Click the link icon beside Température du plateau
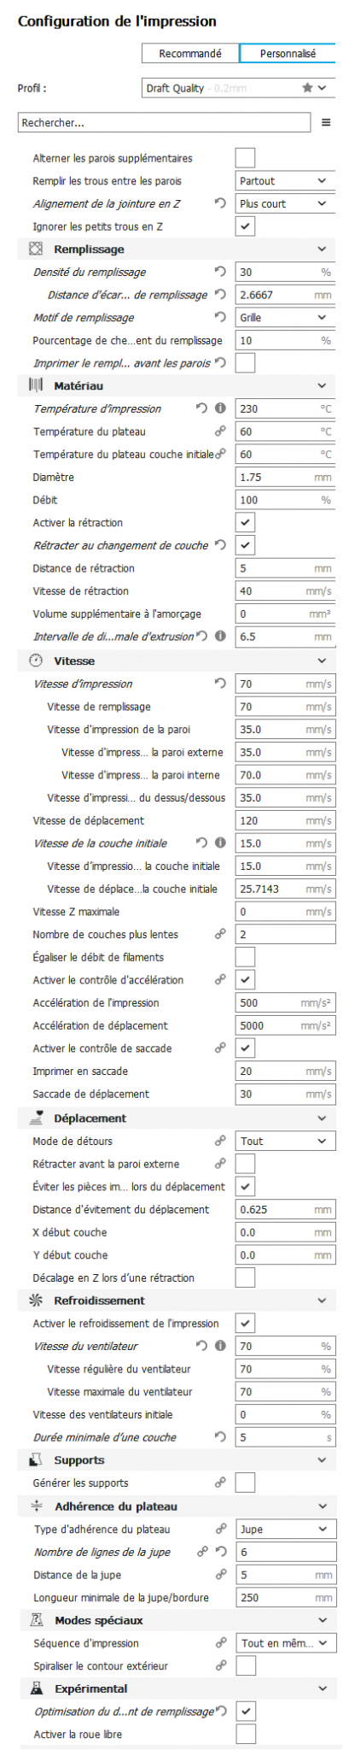Image resolution: width=343 pixels, height=1750 pixels. click(220, 432)
